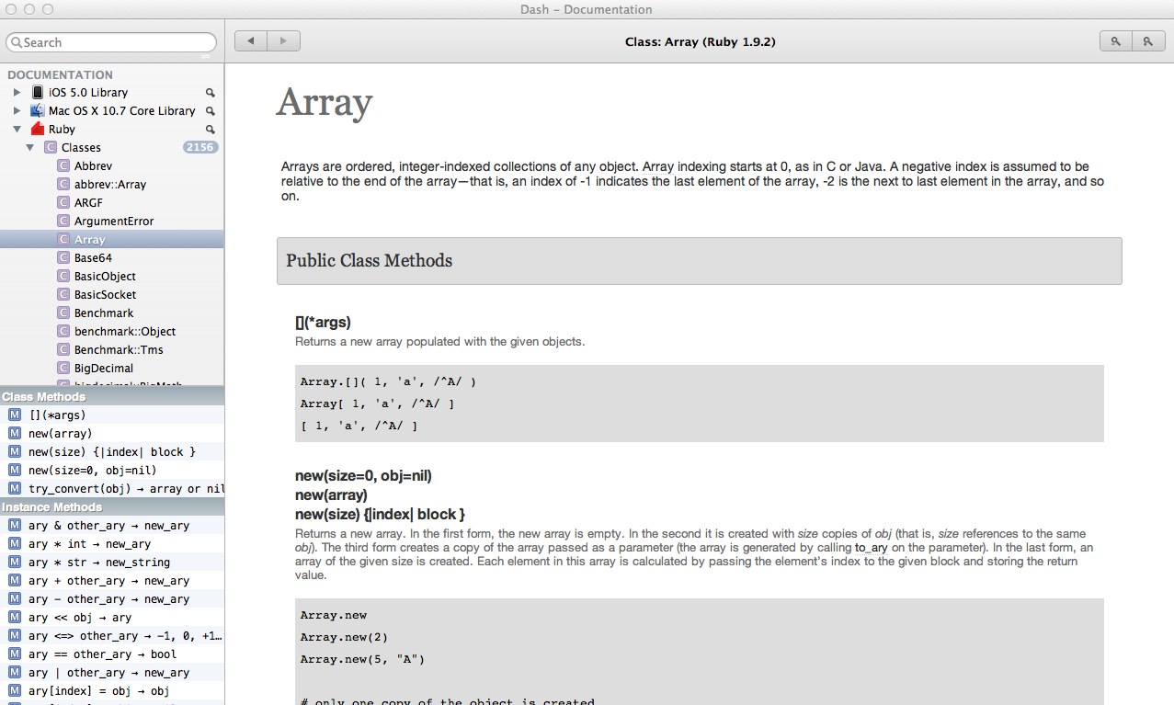Image resolution: width=1174 pixels, height=705 pixels.
Task: Click the 2156 count badge
Action: tap(200, 147)
